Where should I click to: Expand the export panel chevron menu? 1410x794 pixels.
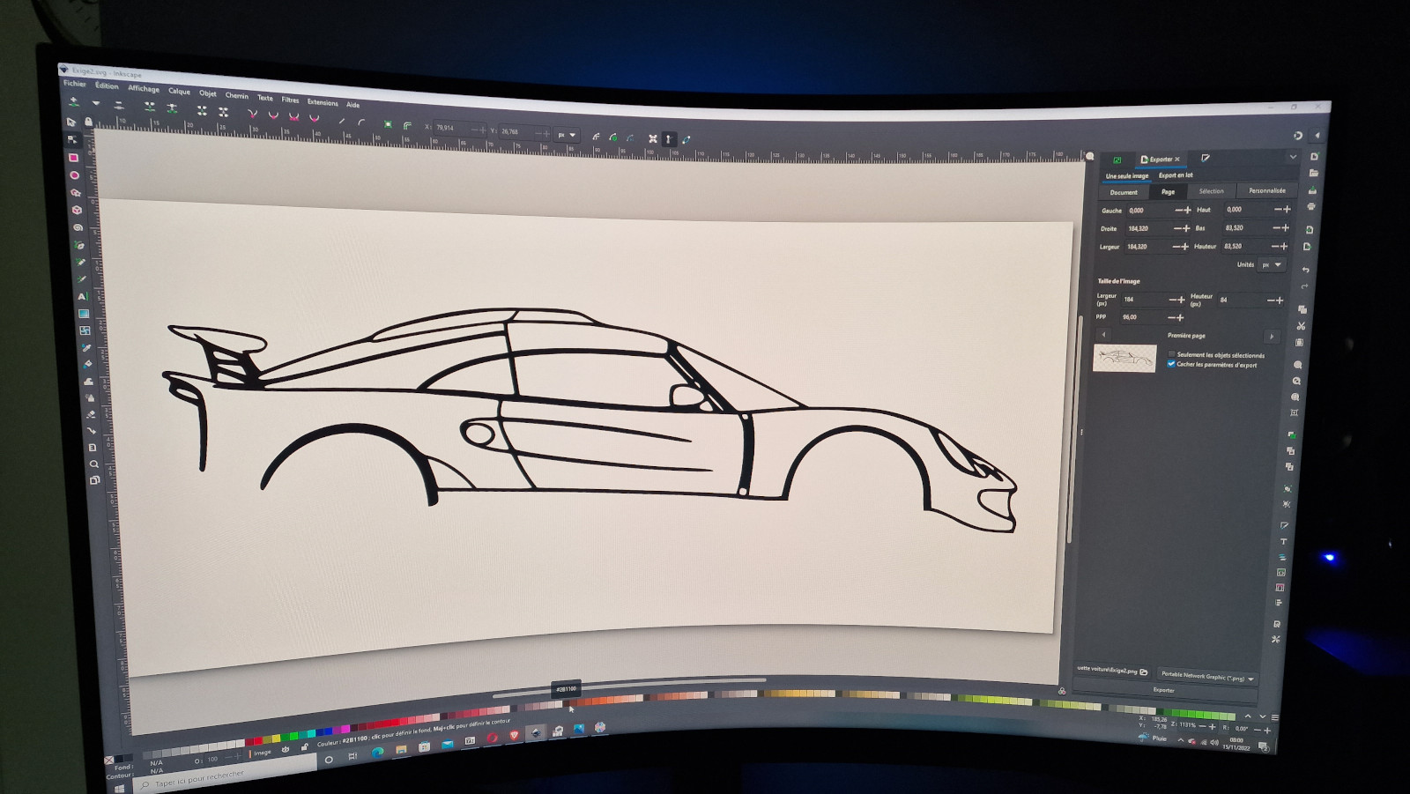point(1293,157)
